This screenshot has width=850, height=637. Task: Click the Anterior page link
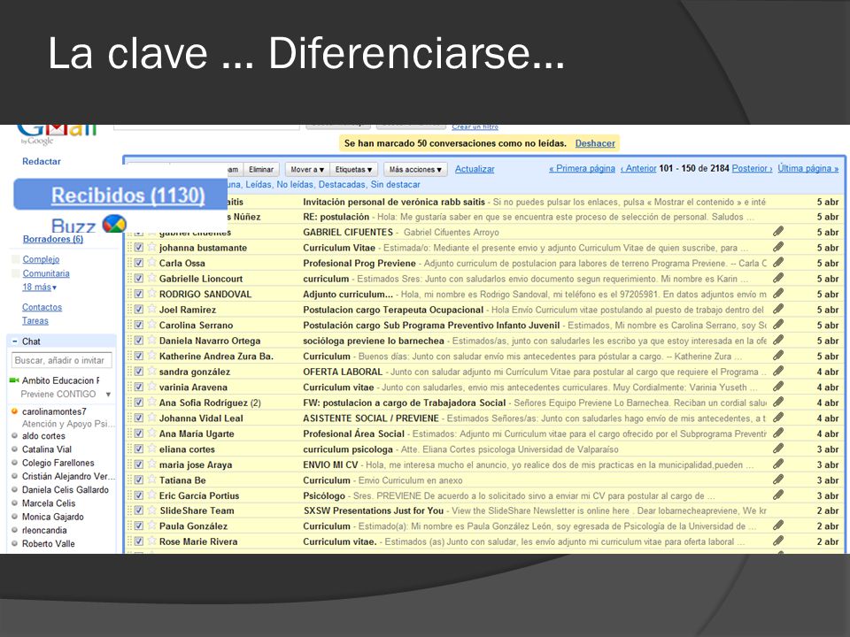click(638, 168)
